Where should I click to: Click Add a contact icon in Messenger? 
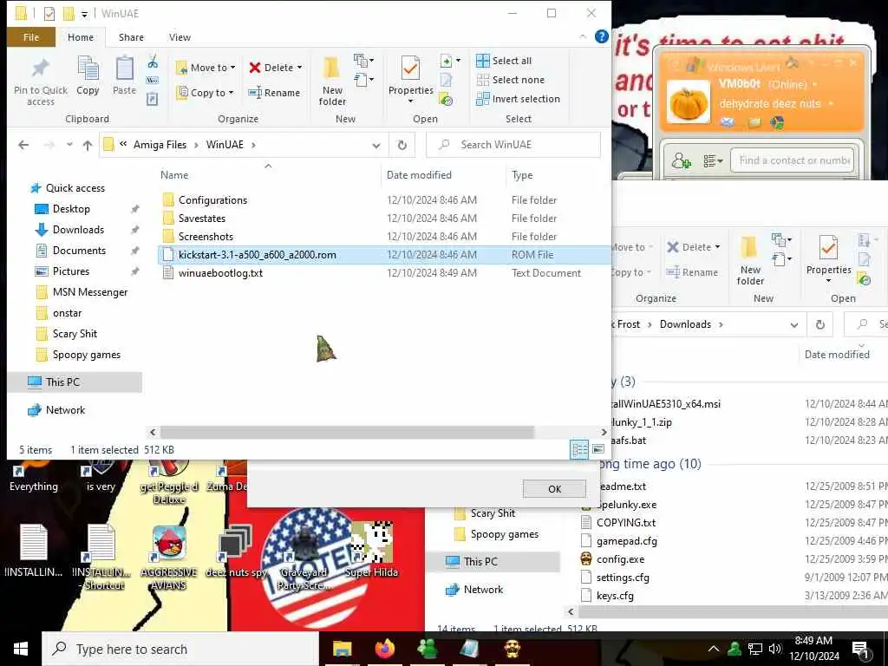point(682,161)
